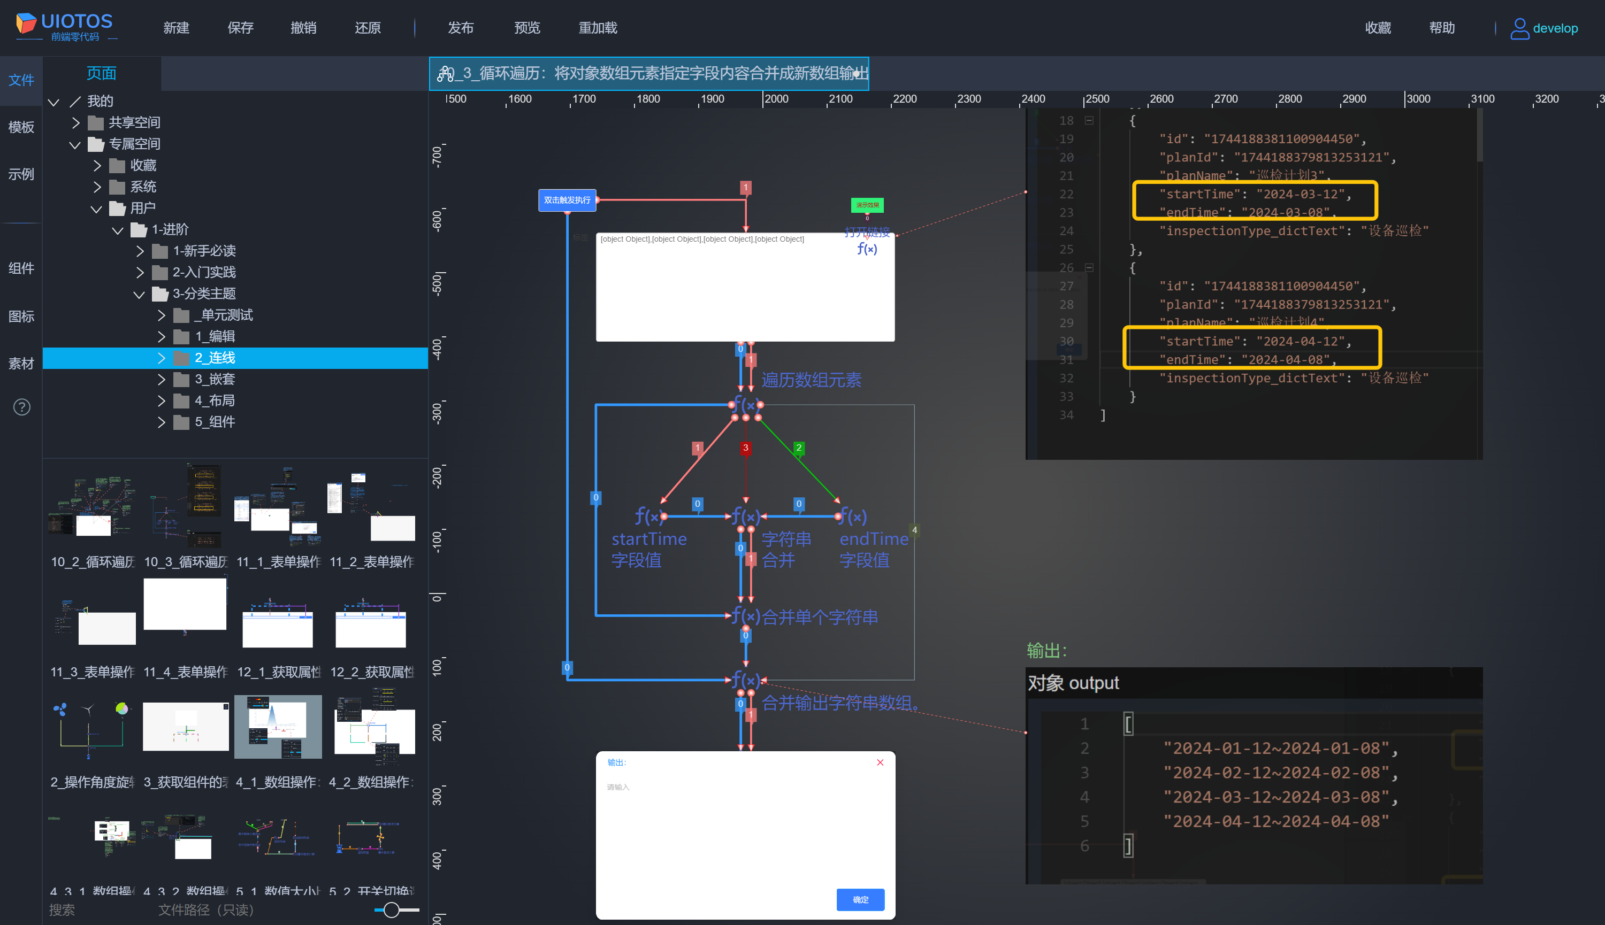Image resolution: width=1605 pixels, height=925 pixels.
Task: Click the UIOTOS logo icon
Action: click(x=26, y=23)
